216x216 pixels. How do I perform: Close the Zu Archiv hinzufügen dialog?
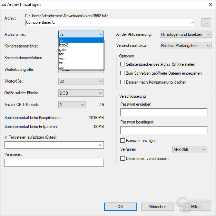(210, 4)
